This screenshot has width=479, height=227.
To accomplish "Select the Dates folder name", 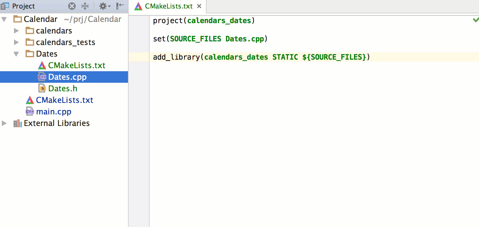I will [x=47, y=54].
